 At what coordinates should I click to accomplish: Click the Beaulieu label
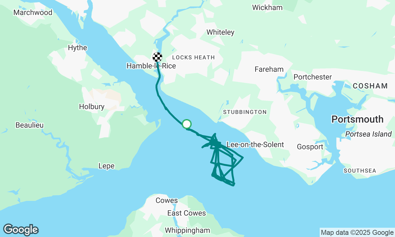click(x=30, y=125)
